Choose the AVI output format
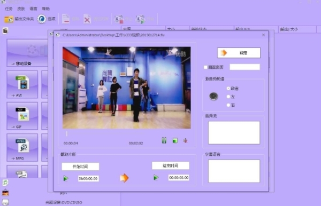321x206 pixels. click(x=22, y=84)
